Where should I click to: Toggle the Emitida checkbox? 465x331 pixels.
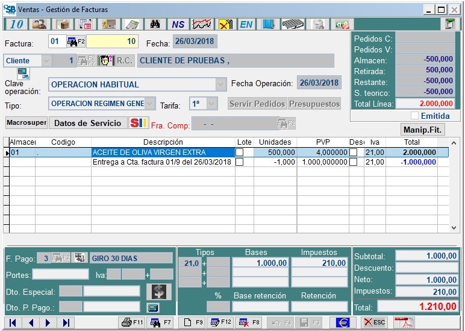414,116
